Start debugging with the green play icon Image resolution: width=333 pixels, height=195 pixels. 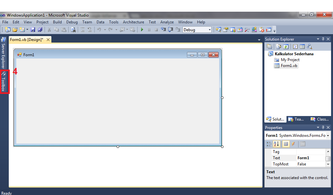point(142,30)
